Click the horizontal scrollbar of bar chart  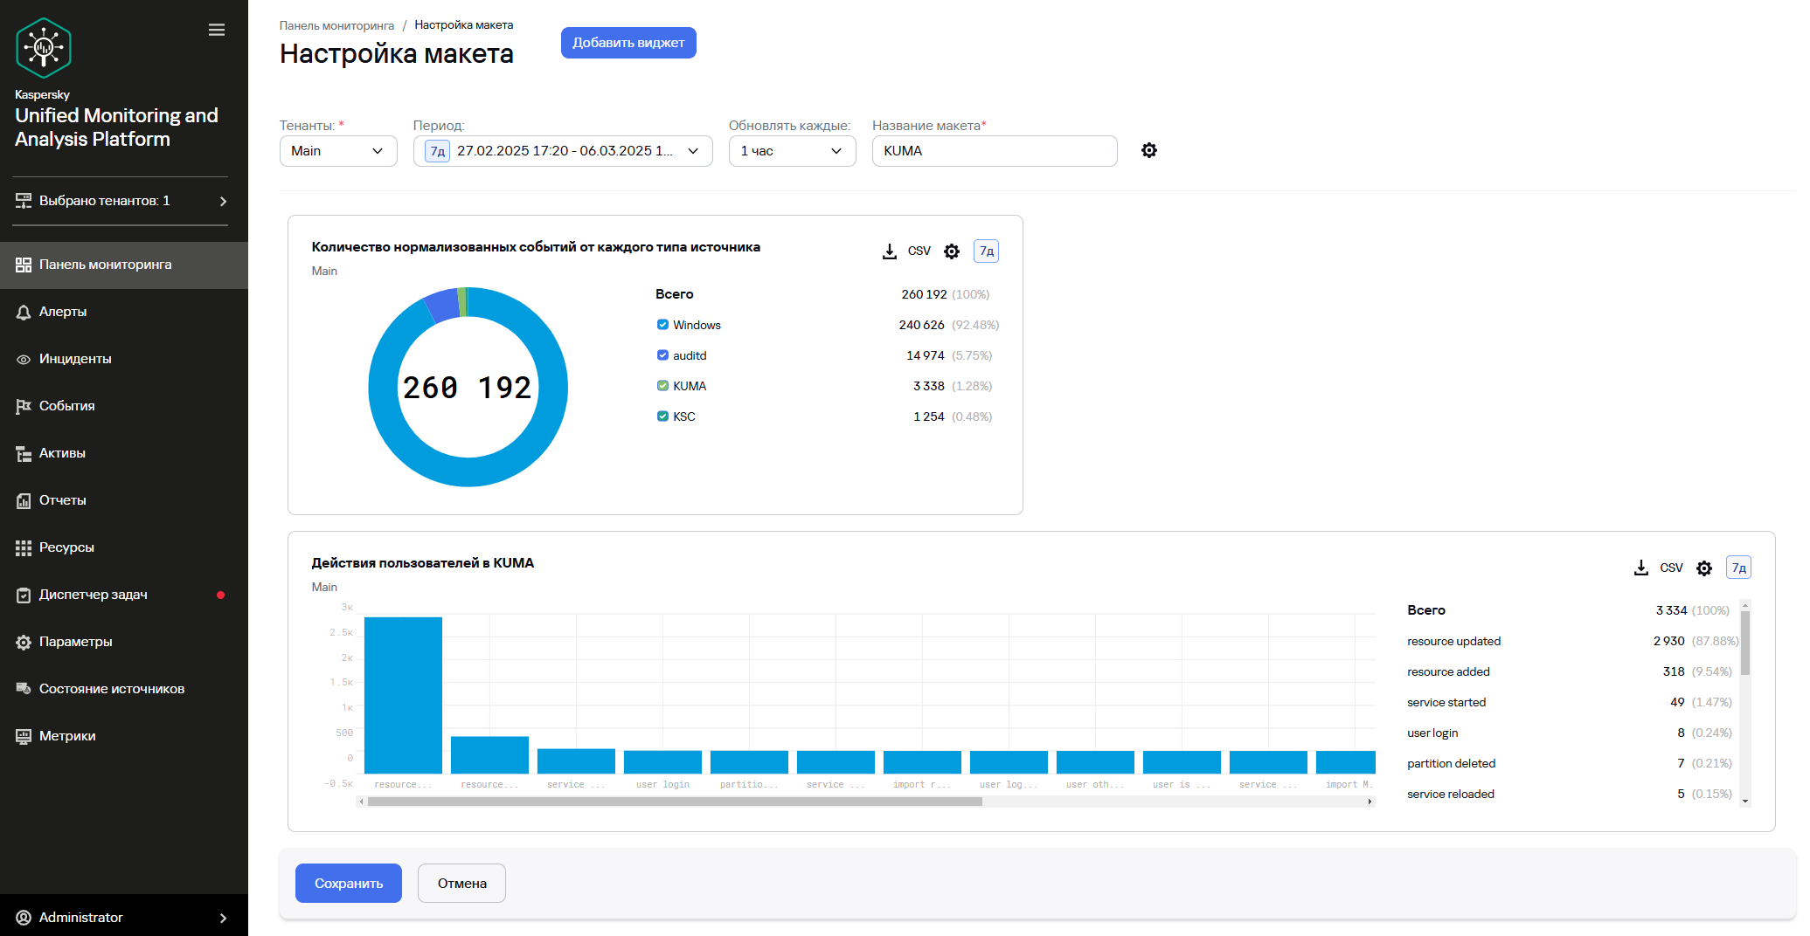675,802
